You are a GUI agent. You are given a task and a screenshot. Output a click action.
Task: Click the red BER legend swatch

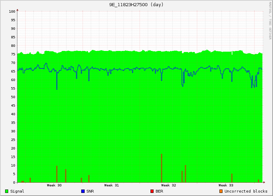click(152, 191)
